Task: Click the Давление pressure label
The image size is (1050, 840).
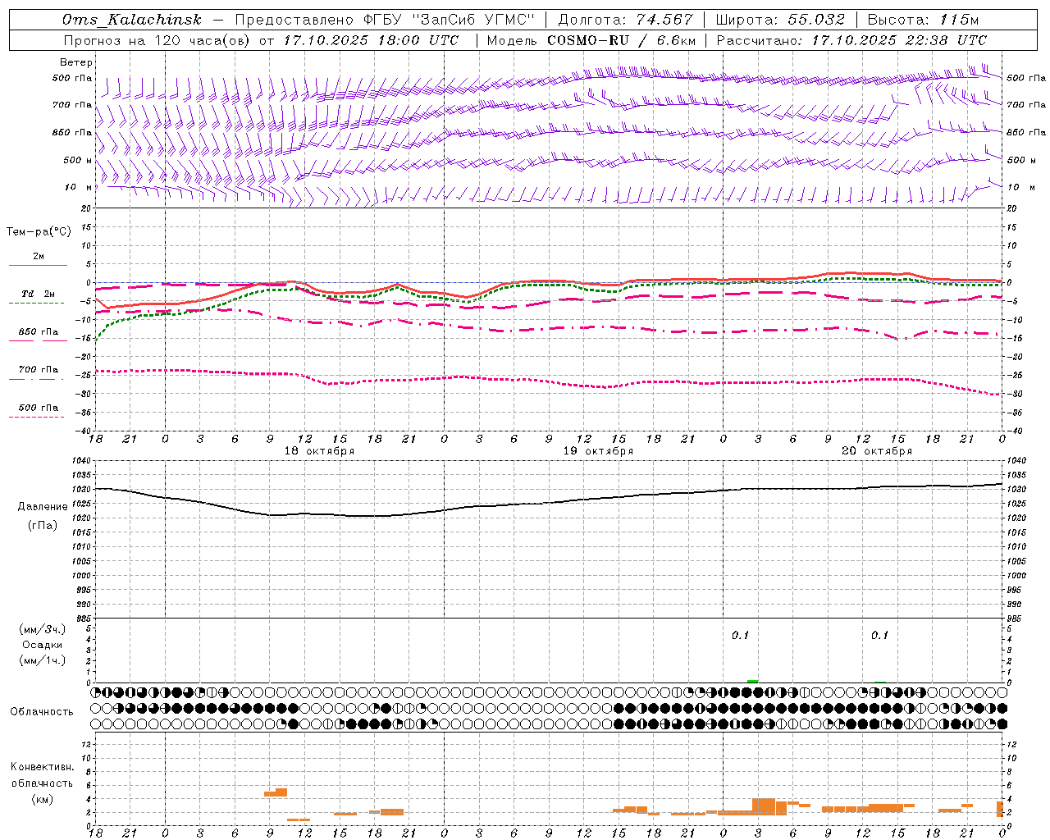Action: pyautogui.click(x=43, y=507)
